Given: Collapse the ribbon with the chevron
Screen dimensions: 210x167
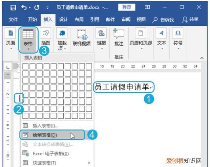Looking at the screenshot, I should (202, 58).
